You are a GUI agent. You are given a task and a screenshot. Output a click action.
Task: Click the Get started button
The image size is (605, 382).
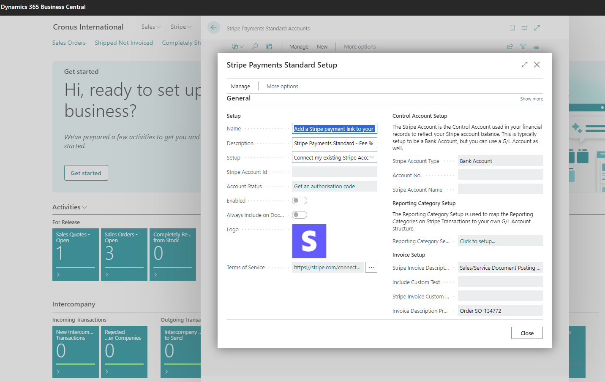pyautogui.click(x=86, y=173)
